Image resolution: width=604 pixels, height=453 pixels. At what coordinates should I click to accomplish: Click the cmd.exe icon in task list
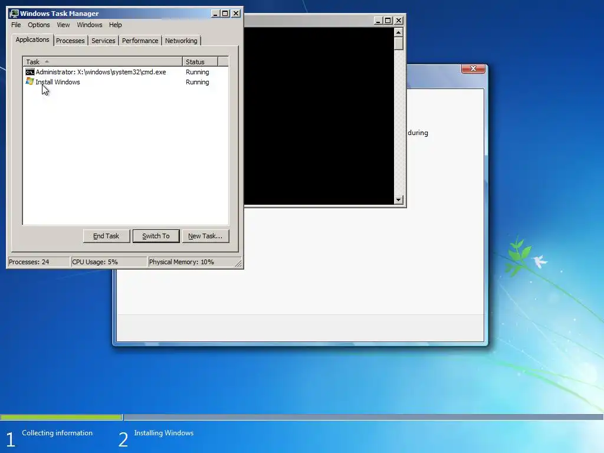[x=29, y=72]
